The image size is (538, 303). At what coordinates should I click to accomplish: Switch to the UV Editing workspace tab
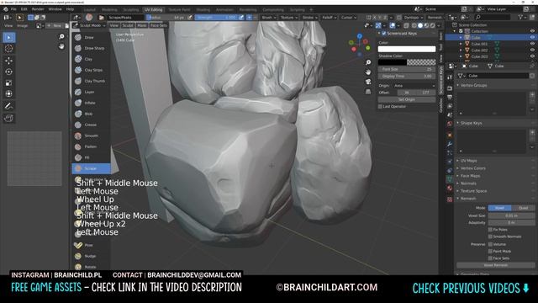(153, 10)
